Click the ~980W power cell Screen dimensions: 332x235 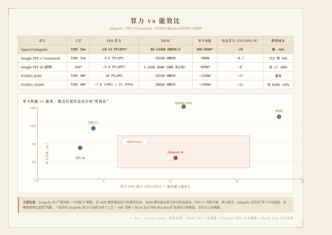click(x=205, y=58)
